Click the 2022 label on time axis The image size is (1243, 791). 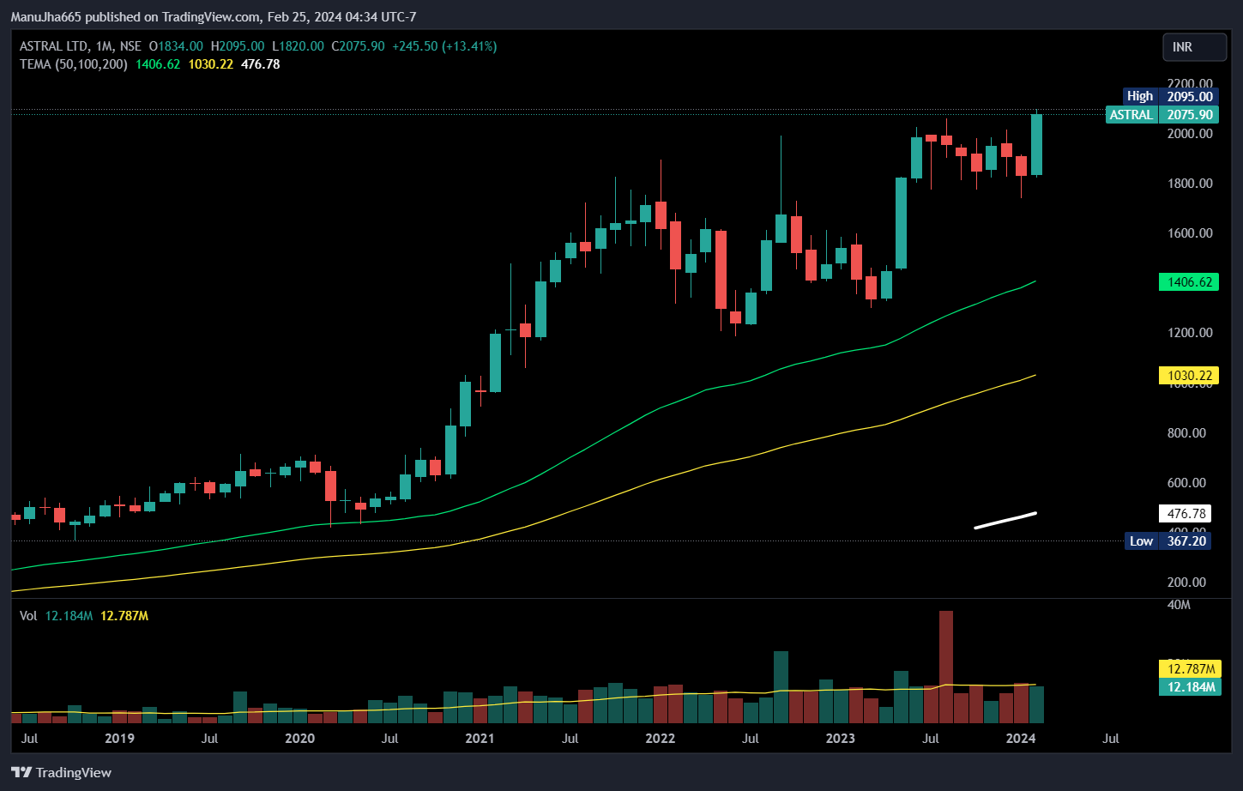pos(660,739)
